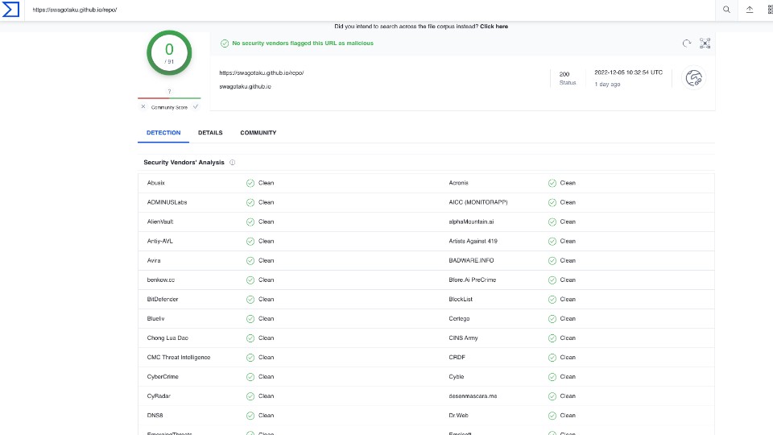Select the alphaMountain.ai vendor name
The width and height of the screenshot is (773, 435).
471,222
